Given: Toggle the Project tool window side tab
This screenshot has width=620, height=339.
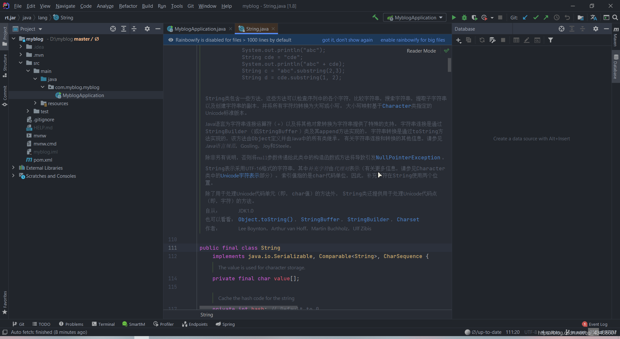Looking at the screenshot, I should point(5,36).
